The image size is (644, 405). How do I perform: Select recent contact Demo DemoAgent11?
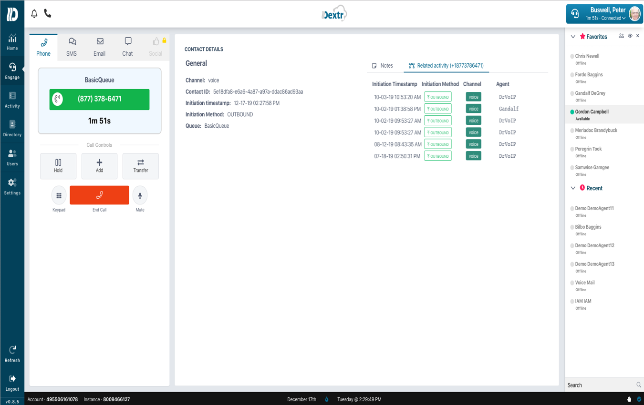(x=604, y=212)
